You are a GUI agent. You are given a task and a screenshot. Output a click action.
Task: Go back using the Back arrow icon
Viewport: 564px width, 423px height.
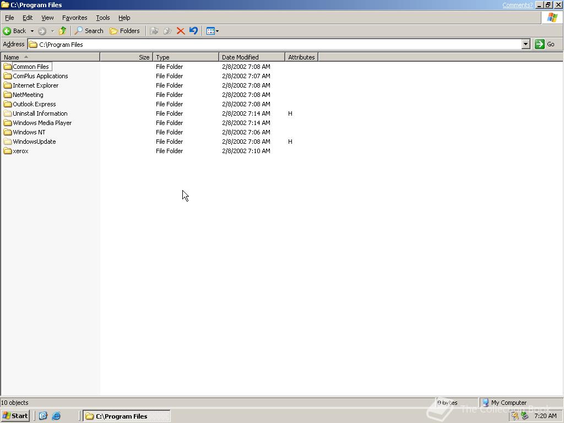(7, 31)
